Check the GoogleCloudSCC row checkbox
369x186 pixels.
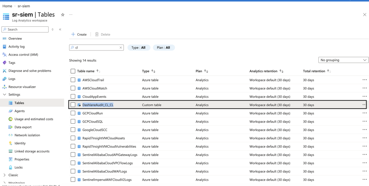click(x=73, y=130)
